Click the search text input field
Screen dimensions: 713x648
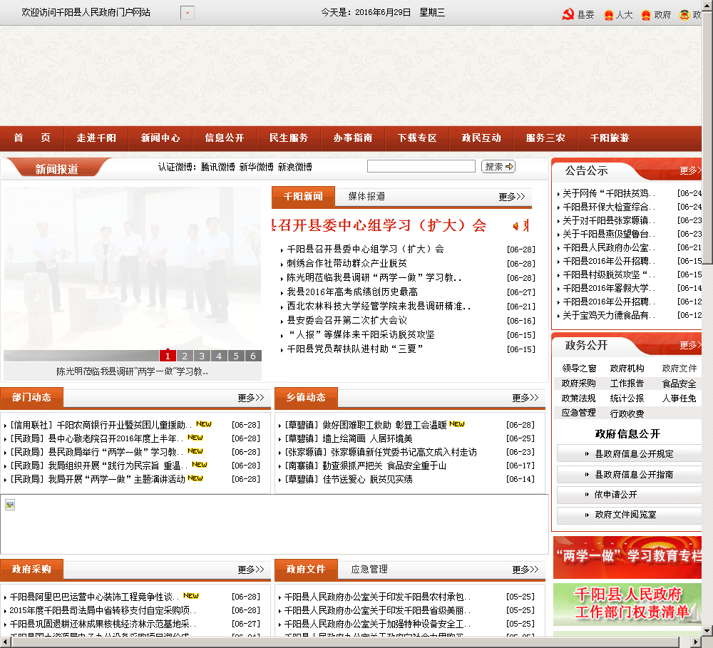point(421,166)
